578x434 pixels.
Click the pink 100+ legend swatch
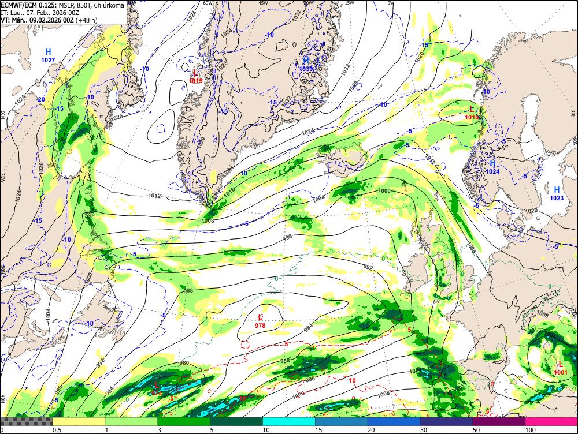pyautogui.click(x=551, y=421)
